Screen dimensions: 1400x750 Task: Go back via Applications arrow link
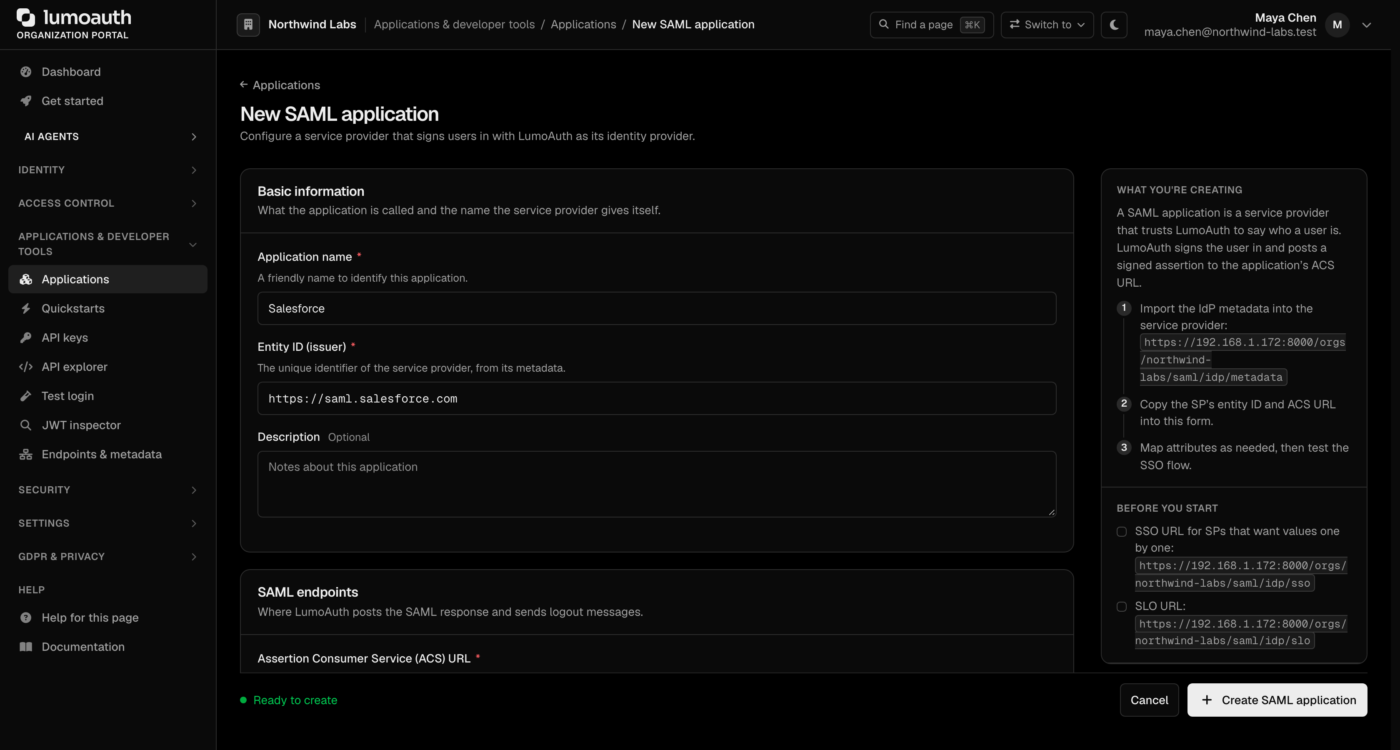[280, 85]
